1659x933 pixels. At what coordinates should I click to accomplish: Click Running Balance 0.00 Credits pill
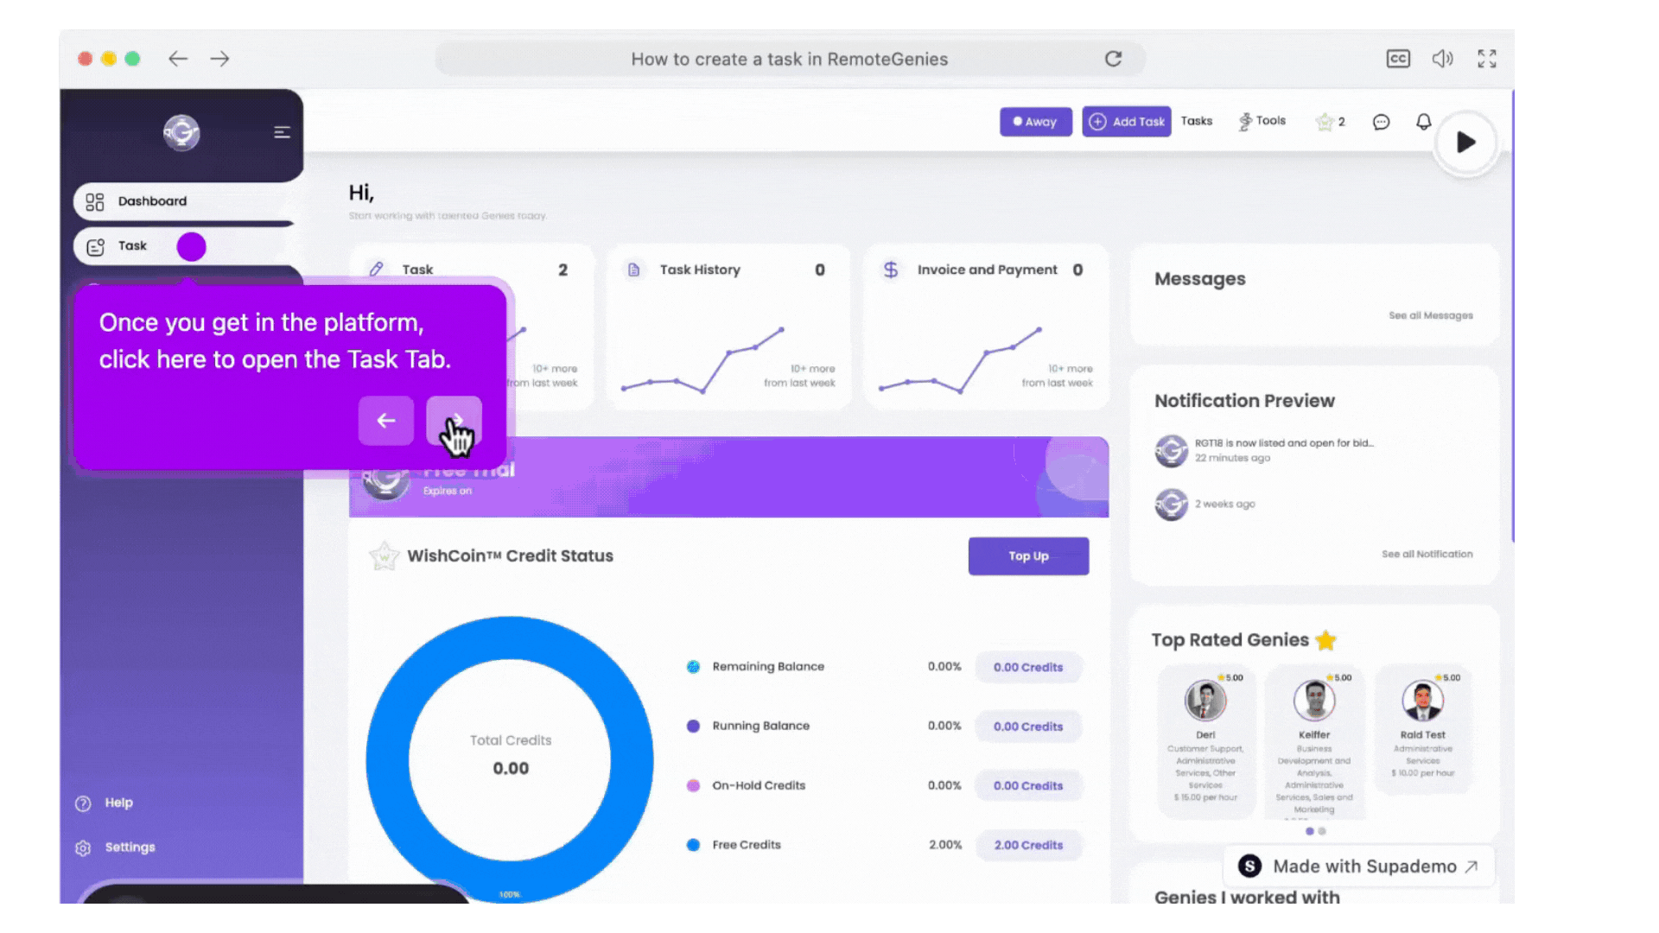pyautogui.click(x=1028, y=727)
